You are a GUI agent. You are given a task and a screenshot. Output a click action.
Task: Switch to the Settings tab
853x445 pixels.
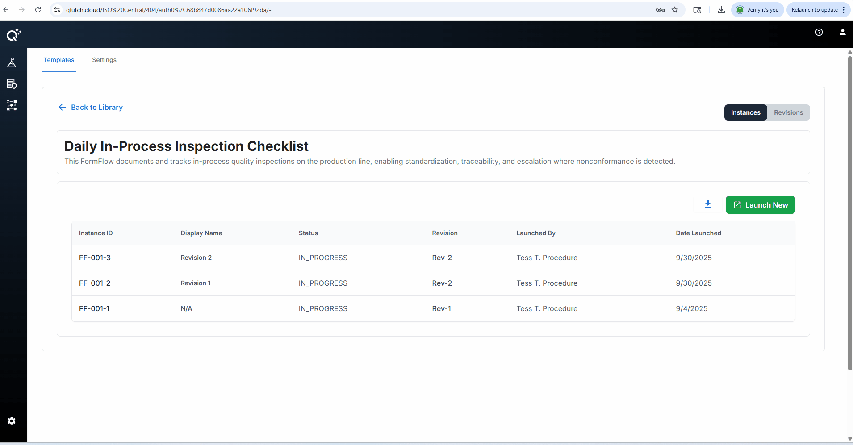coord(104,60)
